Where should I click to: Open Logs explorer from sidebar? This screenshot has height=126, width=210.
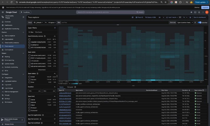(x=9, y=39)
